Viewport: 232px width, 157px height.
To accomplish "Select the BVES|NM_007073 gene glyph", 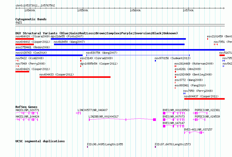I will [x=174, y=120].
